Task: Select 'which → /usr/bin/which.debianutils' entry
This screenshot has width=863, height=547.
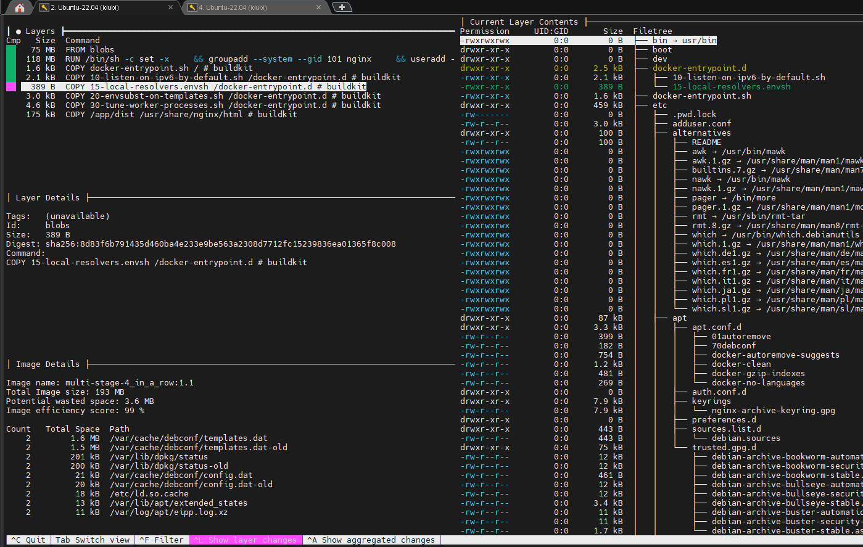Action: click(x=776, y=234)
